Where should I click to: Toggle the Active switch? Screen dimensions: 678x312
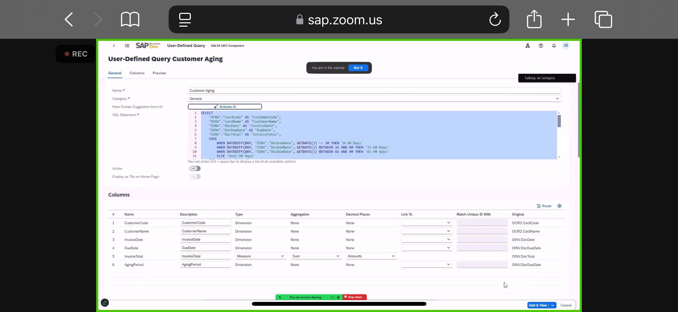point(195,168)
